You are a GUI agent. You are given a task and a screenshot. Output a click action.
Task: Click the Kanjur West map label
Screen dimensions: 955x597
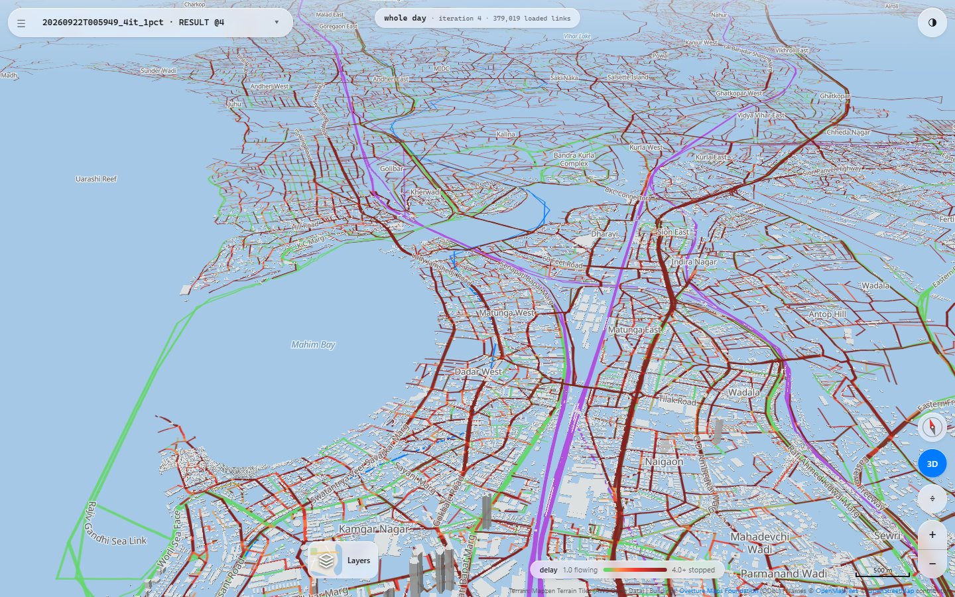click(x=701, y=42)
